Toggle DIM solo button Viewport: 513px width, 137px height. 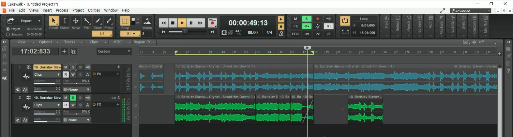[x=307, y=34]
